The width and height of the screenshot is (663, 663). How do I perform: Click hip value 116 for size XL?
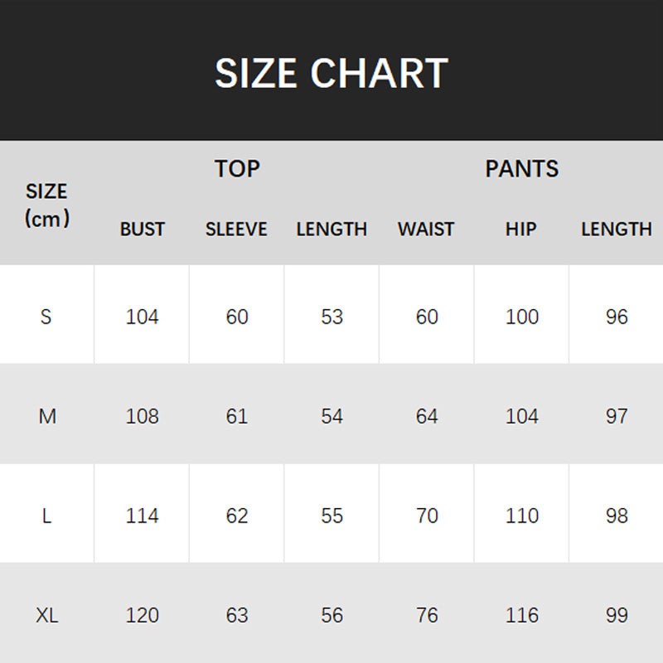(x=522, y=615)
